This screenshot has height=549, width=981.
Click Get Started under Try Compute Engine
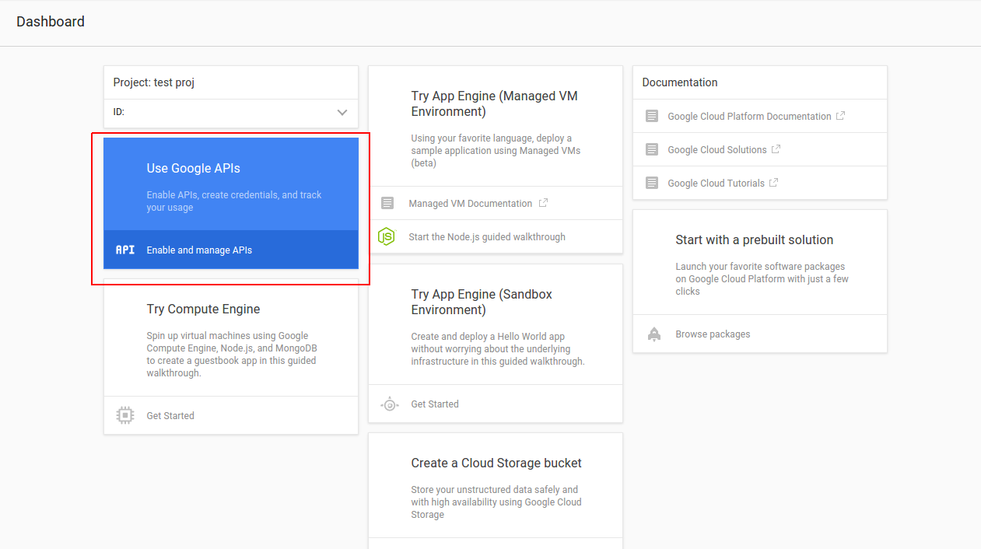[x=170, y=415]
